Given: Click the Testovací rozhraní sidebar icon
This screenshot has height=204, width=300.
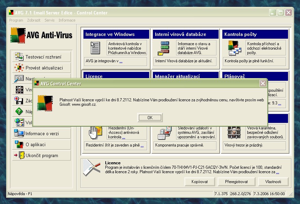Looking at the screenshot, I should pyautogui.click(x=18, y=57).
